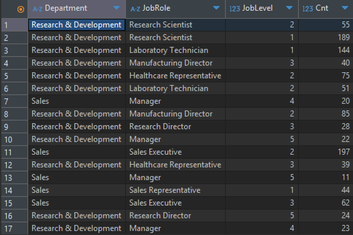Click Sales Executive cell in row 11
The height and width of the screenshot is (235, 353).
coord(175,152)
